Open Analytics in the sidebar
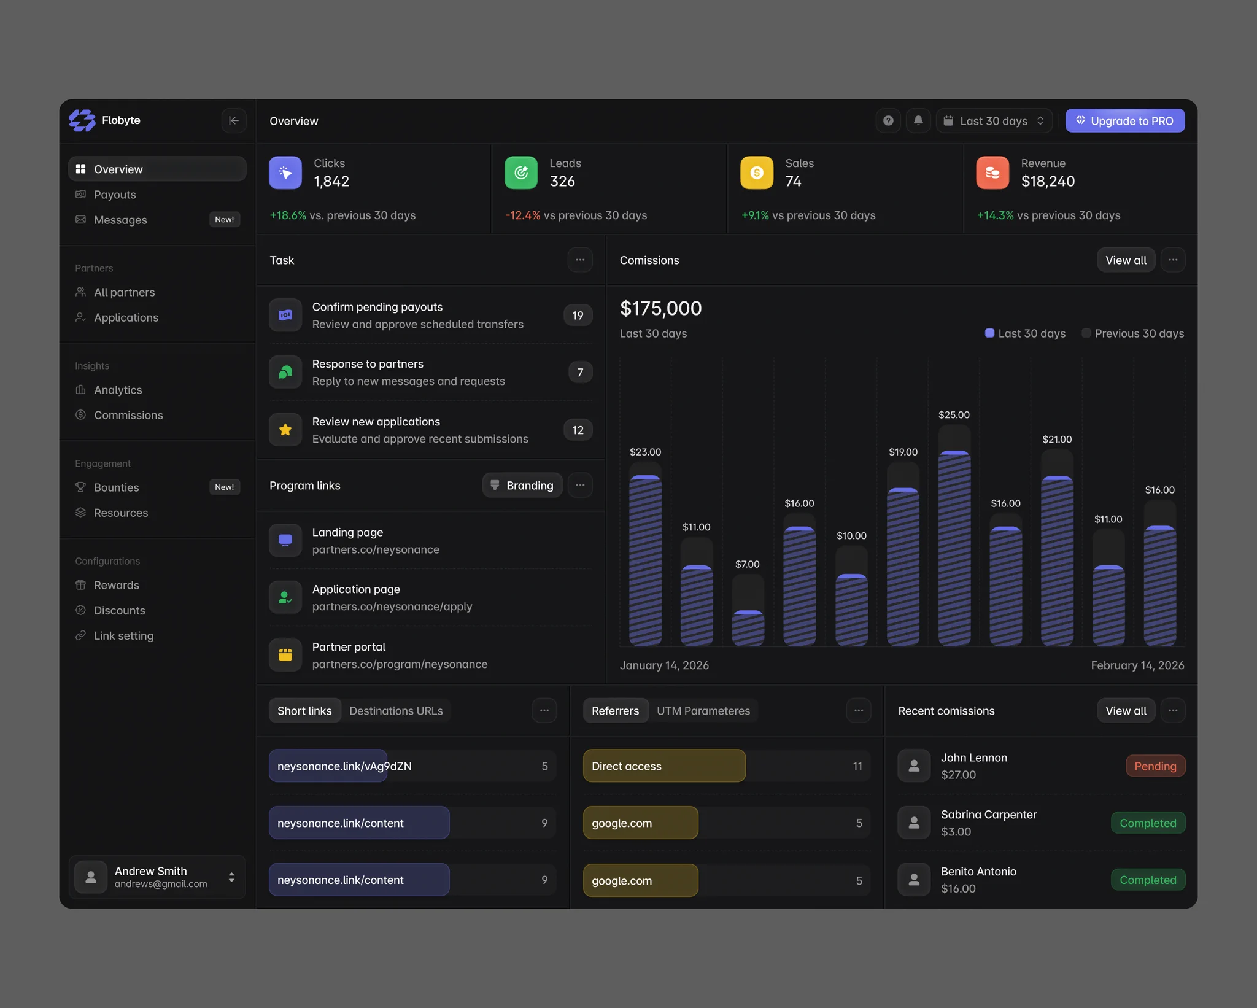 point(157,390)
